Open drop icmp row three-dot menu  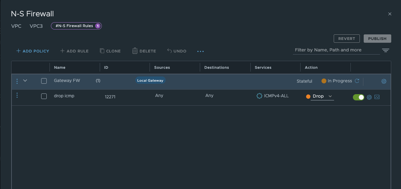(x=17, y=95)
